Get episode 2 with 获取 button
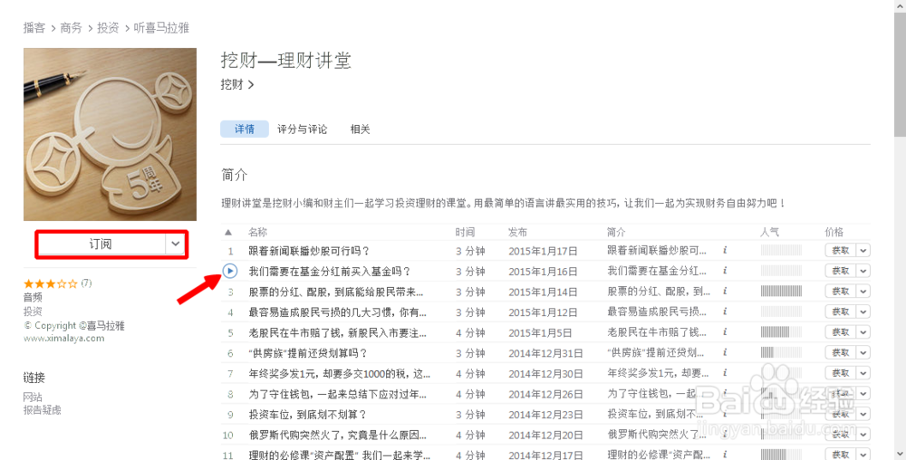The width and height of the screenshot is (906, 460). click(x=841, y=271)
